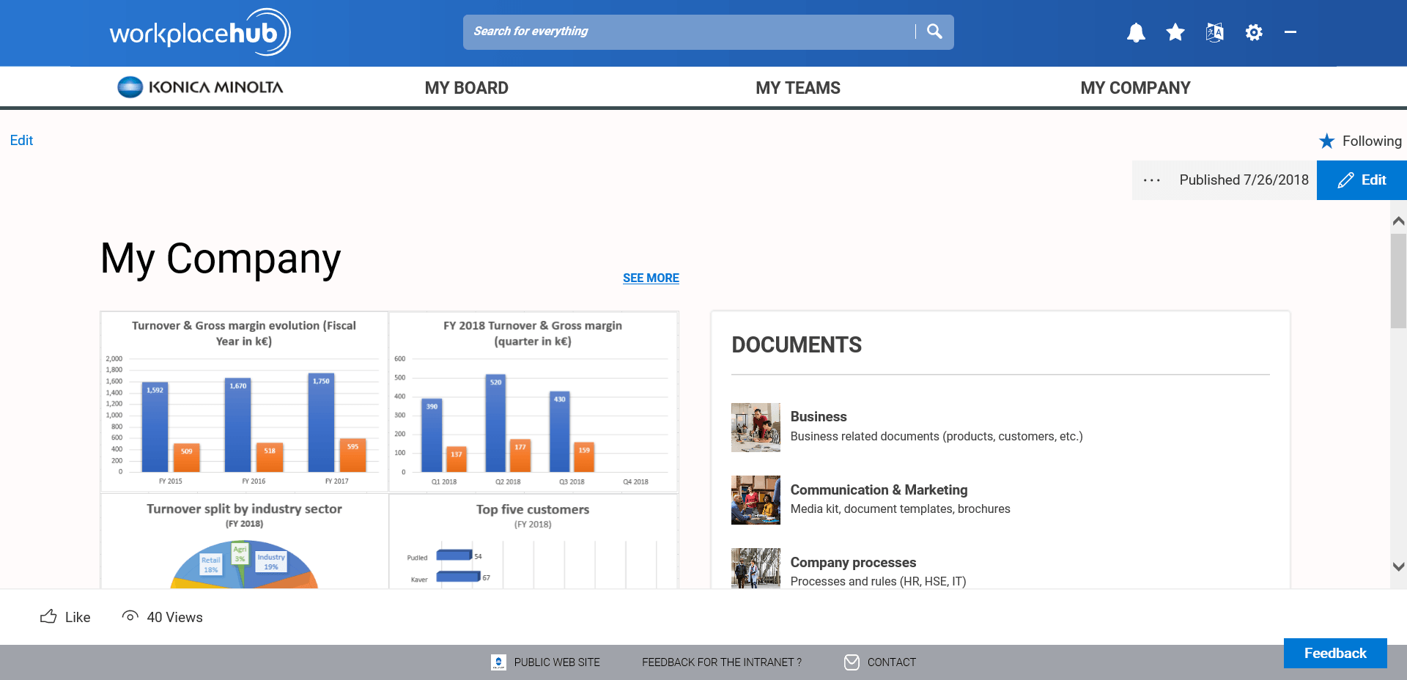Click the scrollbar down arrow

[x=1398, y=566]
